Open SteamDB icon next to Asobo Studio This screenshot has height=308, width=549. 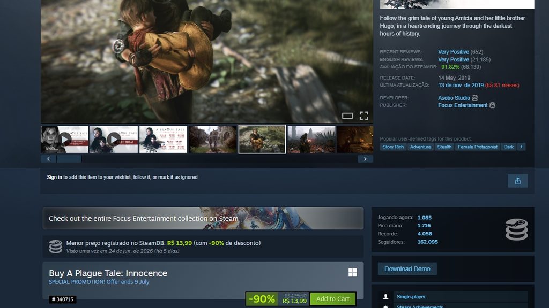[x=475, y=98]
